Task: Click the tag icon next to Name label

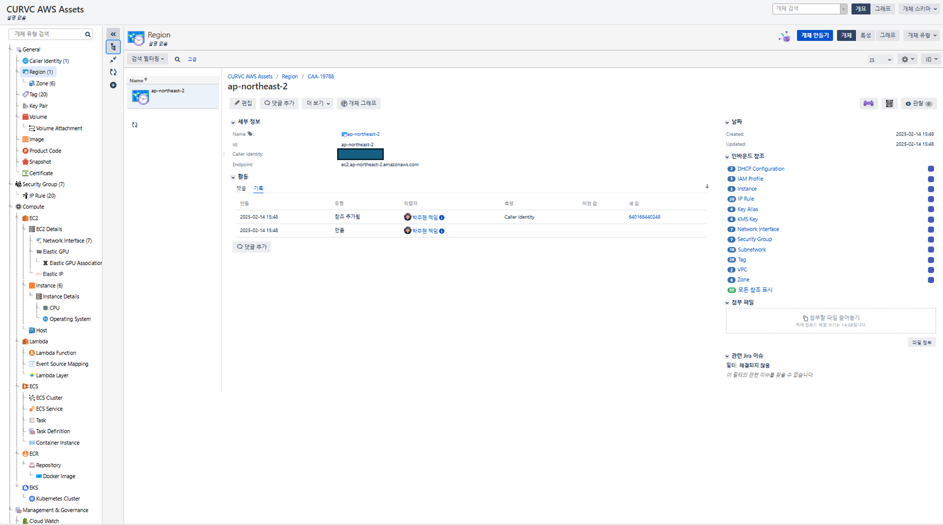Action: pos(250,134)
